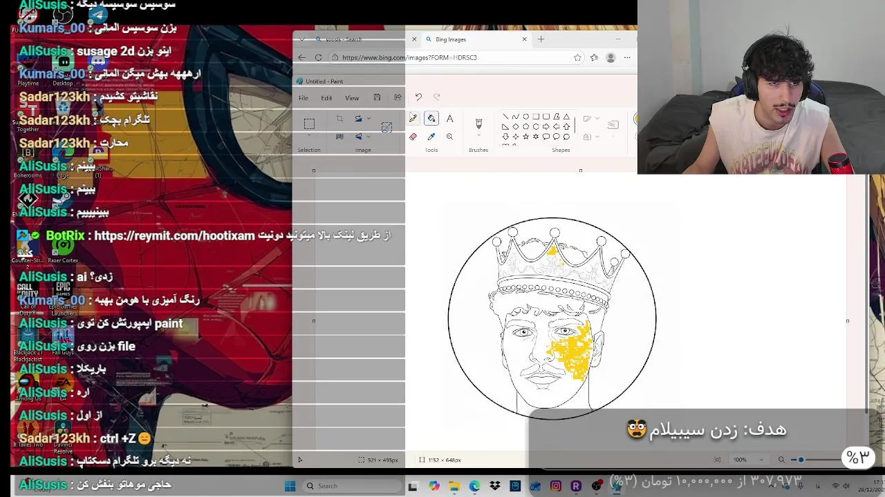Choose the Four-point star shape
This screenshot has height=497, width=885.
[x=516, y=137]
